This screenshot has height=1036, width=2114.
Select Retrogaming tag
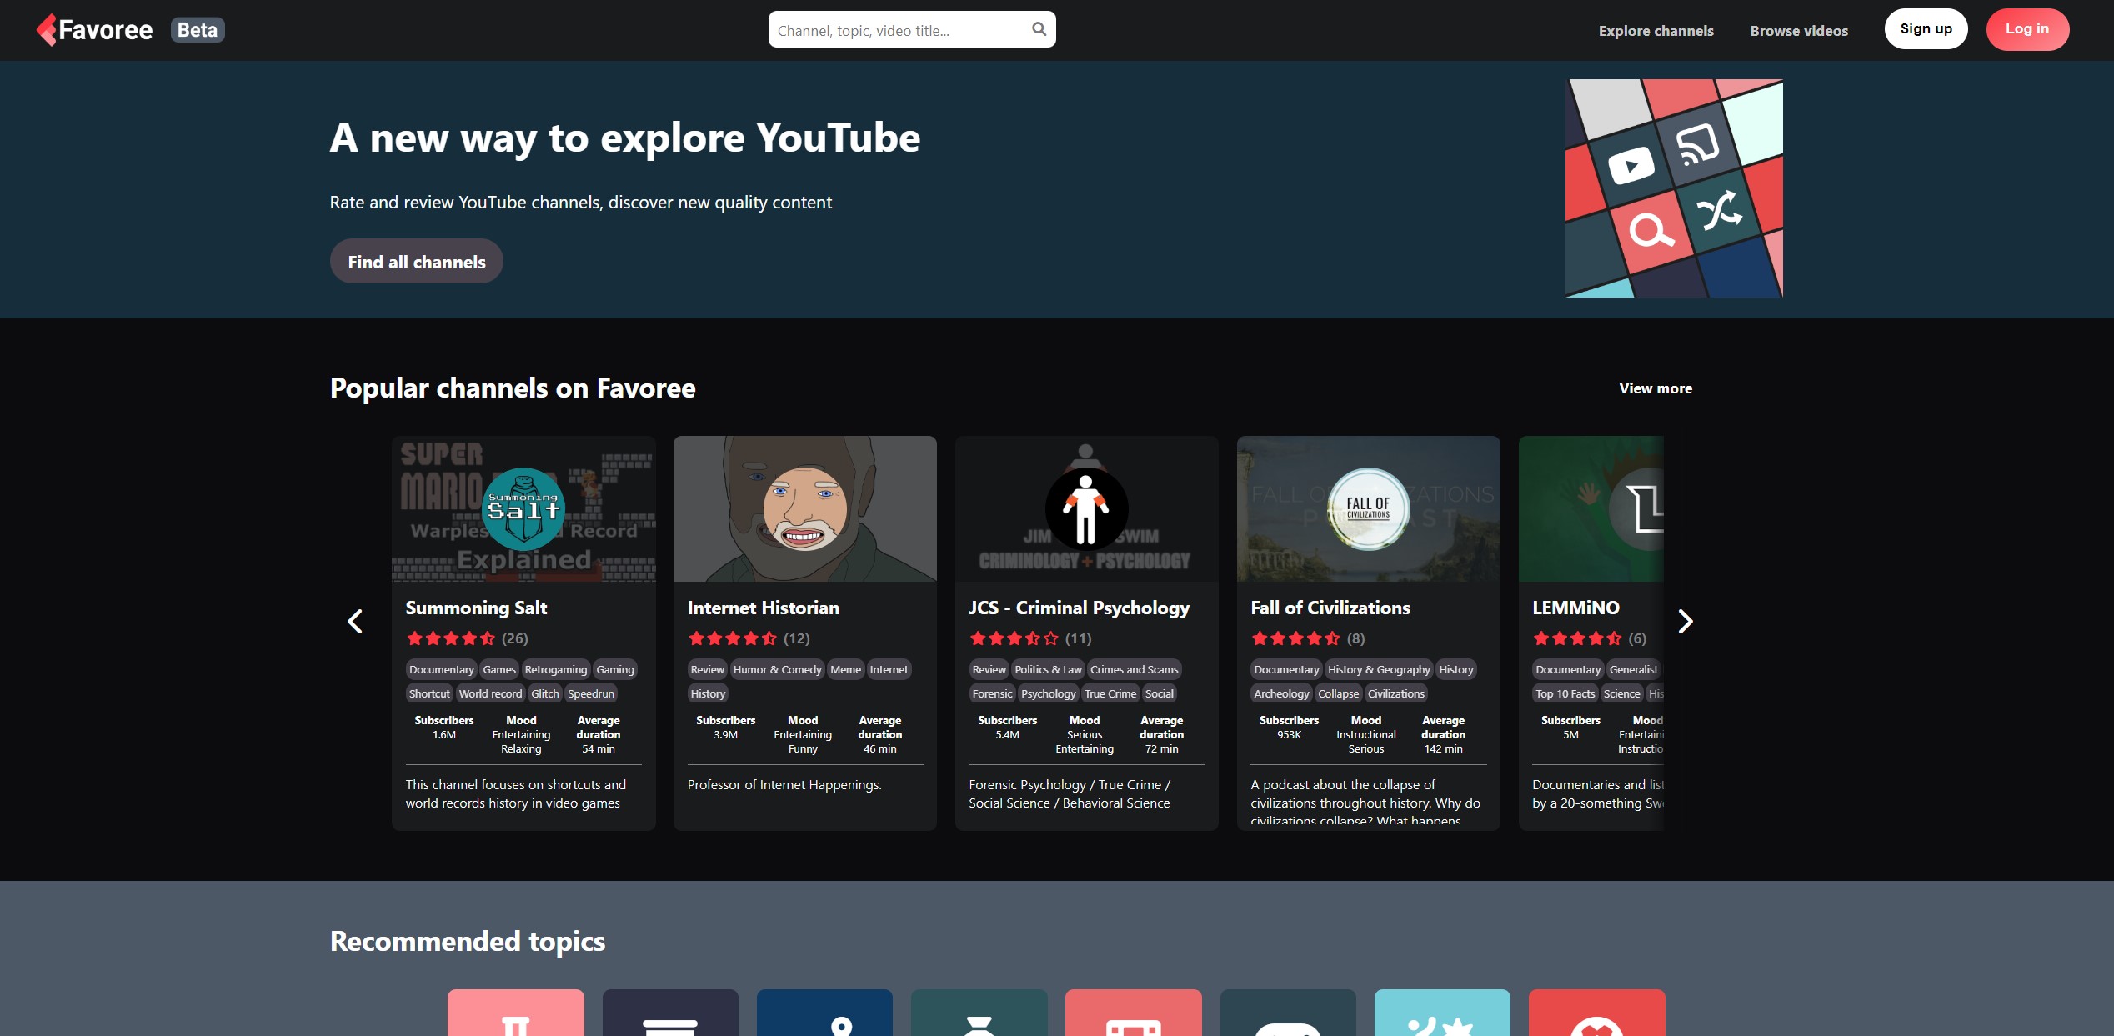(556, 669)
